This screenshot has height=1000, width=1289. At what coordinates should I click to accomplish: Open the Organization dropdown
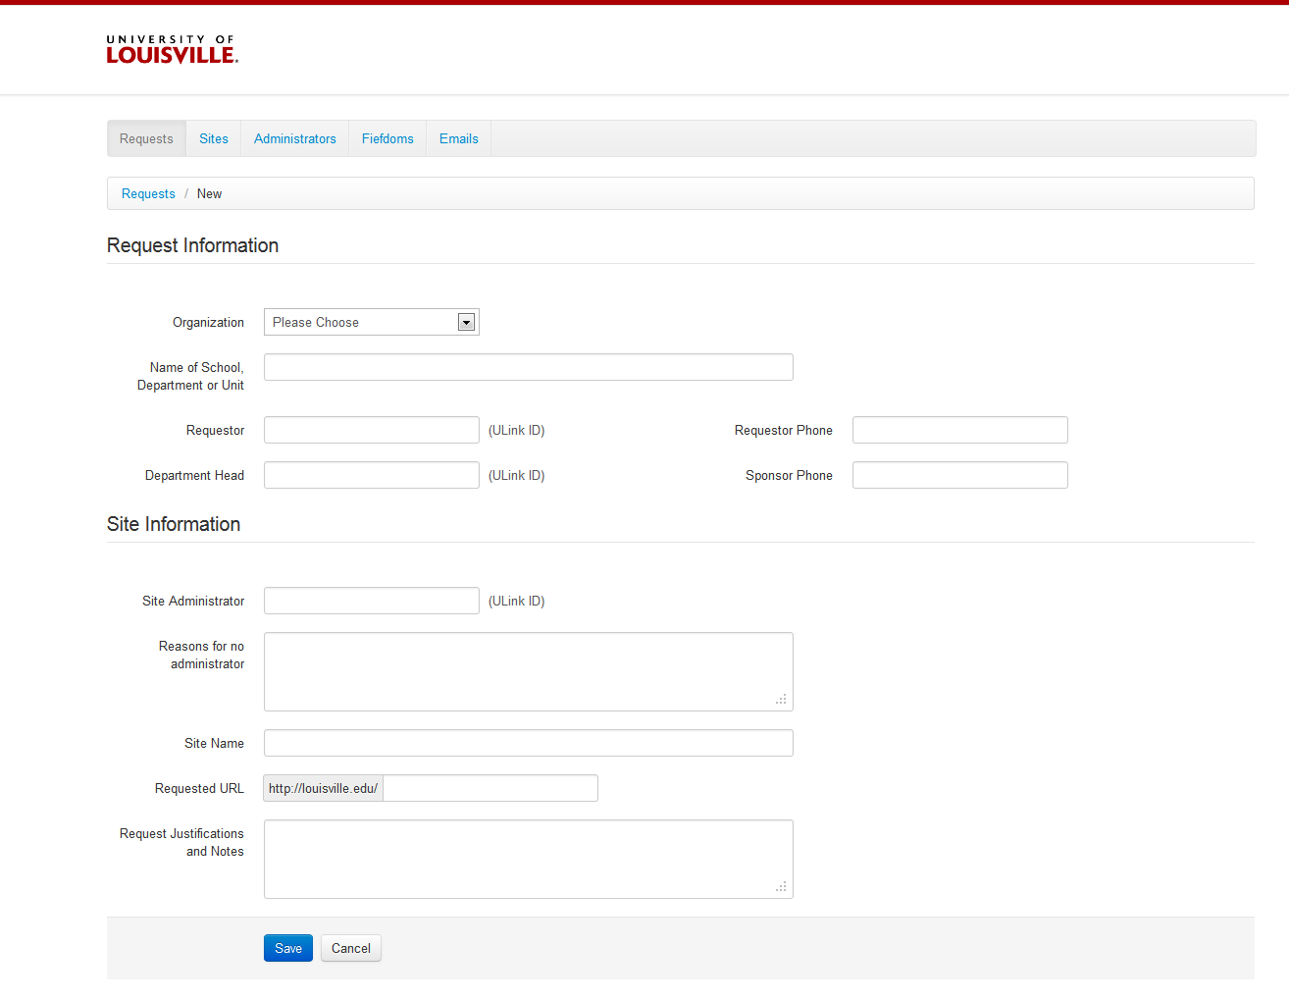tap(361, 322)
